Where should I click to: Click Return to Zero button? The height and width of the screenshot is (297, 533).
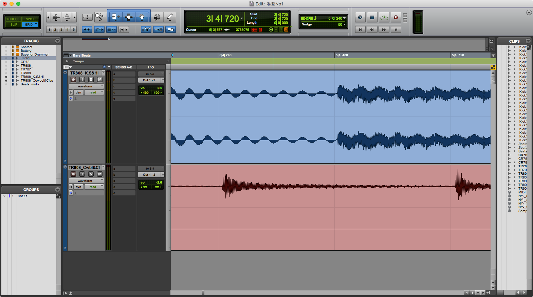(x=360, y=29)
